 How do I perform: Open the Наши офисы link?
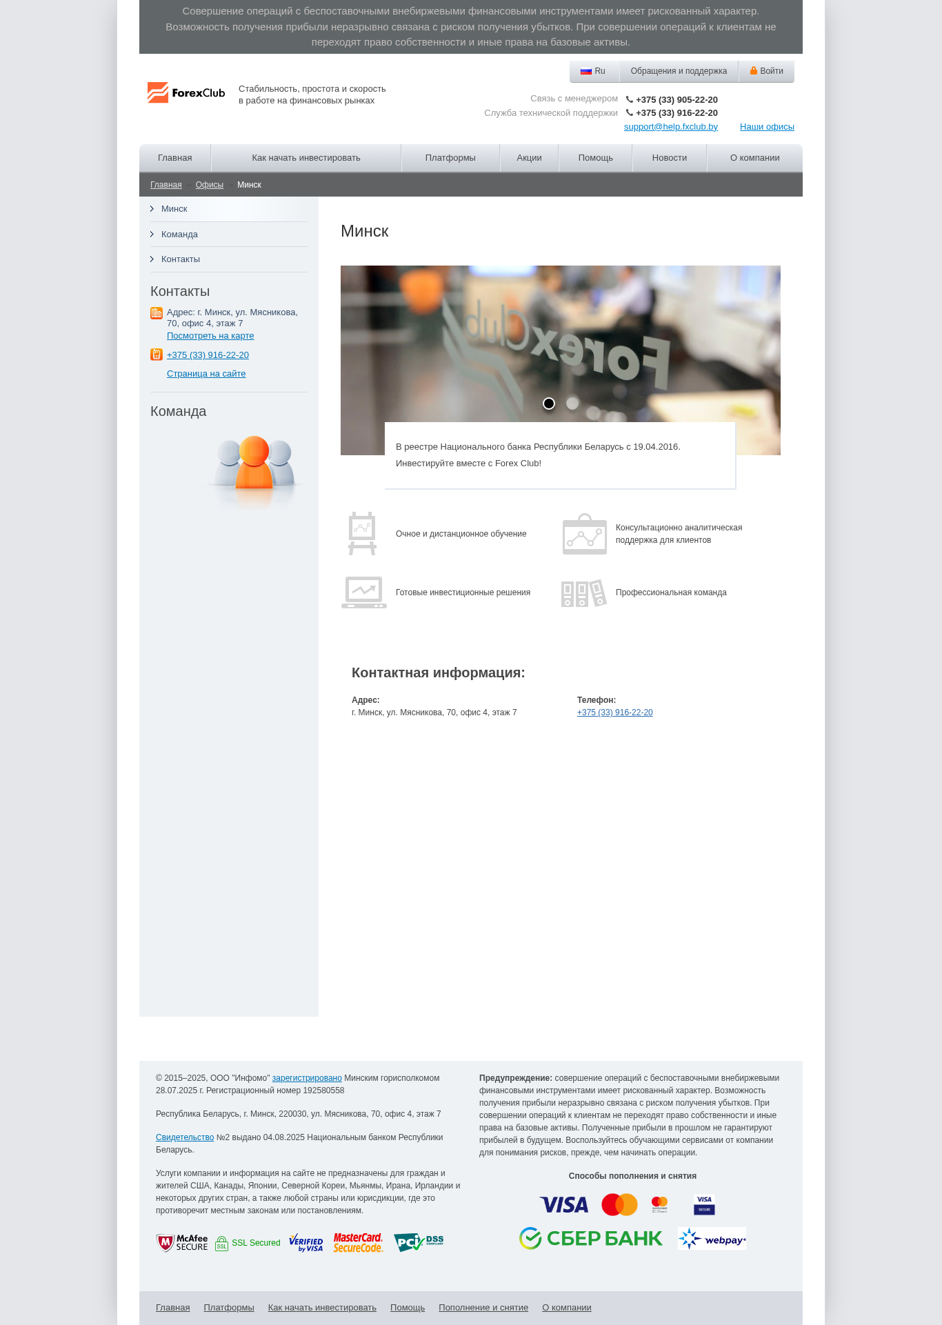[767, 127]
